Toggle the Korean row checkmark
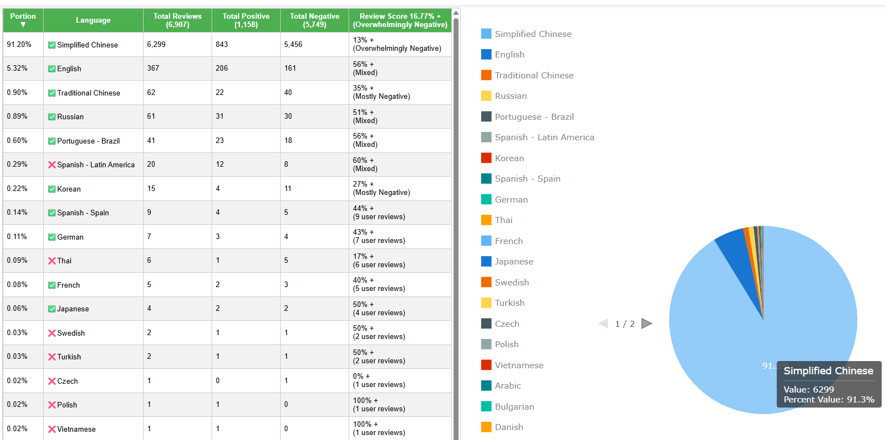The image size is (885, 440). pyautogui.click(x=52, y=189)
